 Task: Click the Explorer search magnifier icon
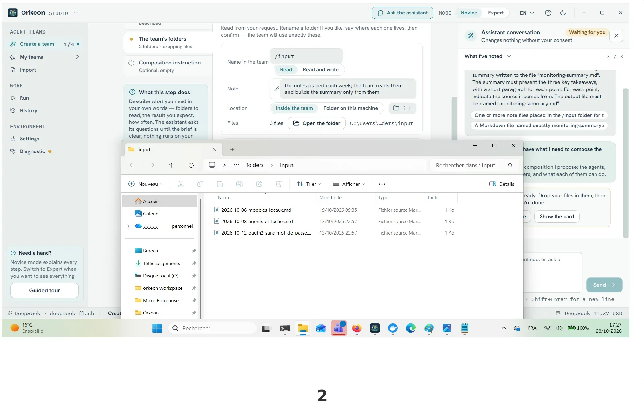point(510,165)
